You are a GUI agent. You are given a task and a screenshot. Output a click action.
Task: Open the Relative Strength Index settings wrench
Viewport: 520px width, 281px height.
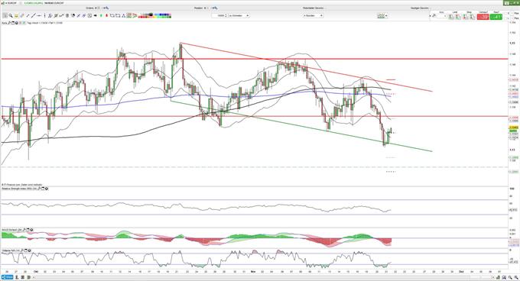click(x=39, y=189)
